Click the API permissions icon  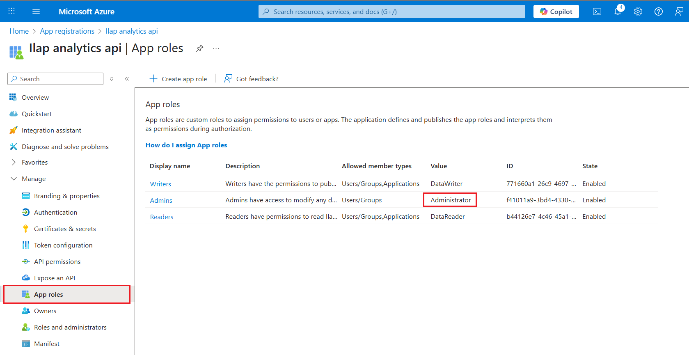tap(26, 261)
